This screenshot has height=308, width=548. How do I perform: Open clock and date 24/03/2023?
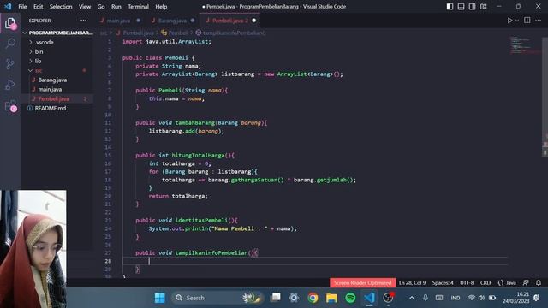[x=516, y=298]
